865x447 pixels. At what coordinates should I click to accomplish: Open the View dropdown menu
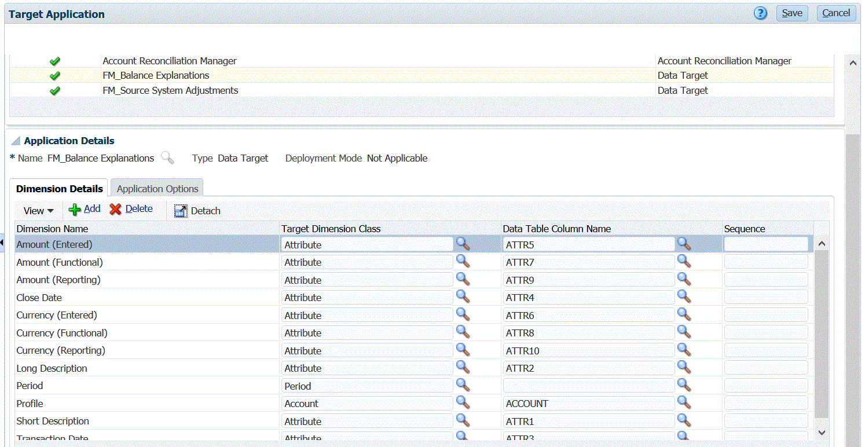click(39, 211)
